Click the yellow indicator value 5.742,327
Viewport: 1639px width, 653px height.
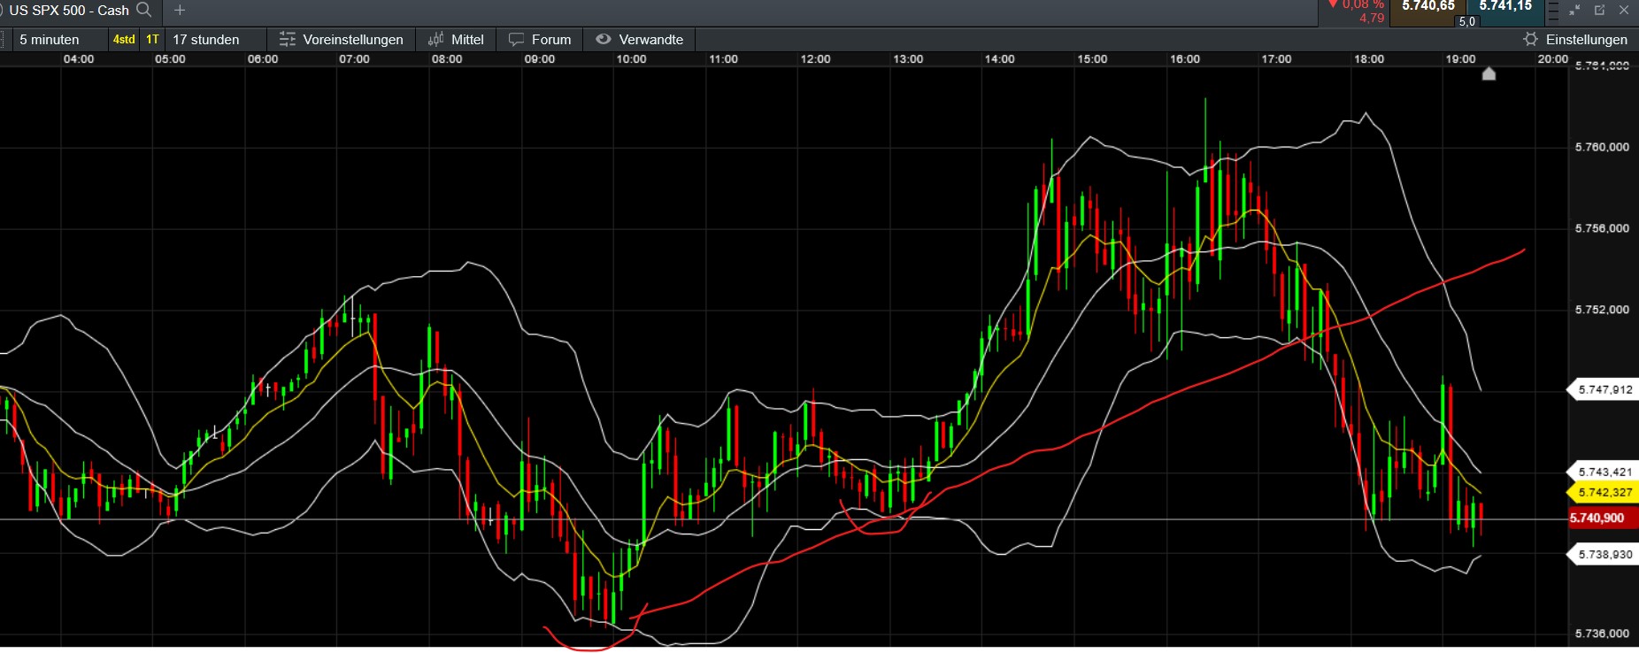click(x=1604, y=492)
